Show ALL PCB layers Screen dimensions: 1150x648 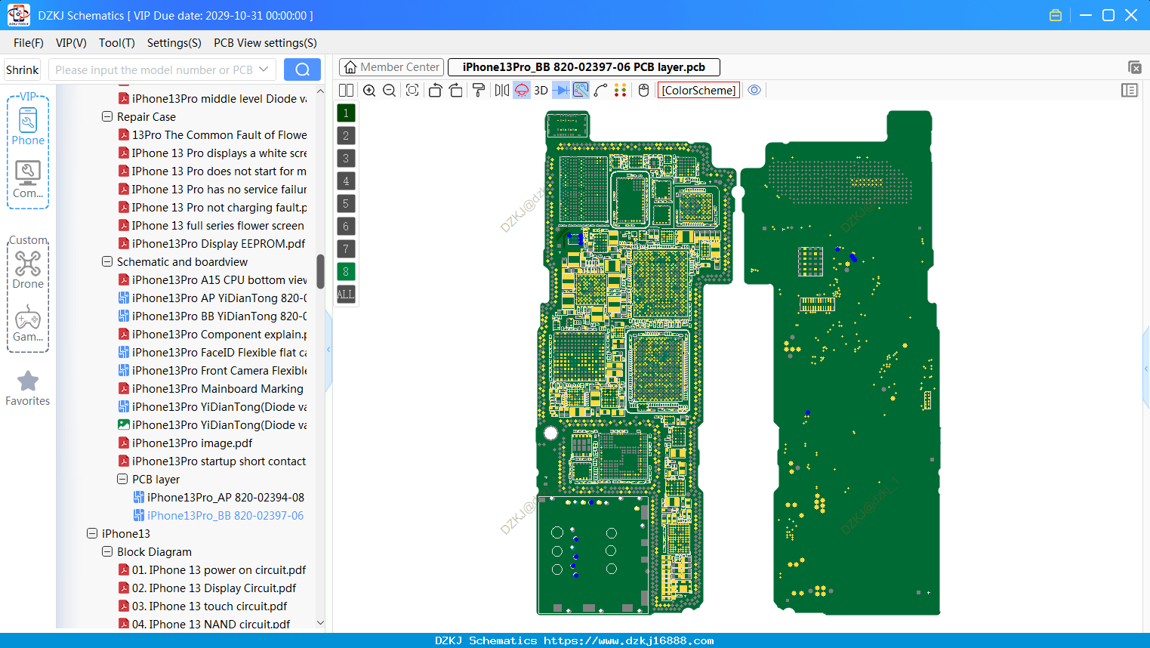point(346,295)
